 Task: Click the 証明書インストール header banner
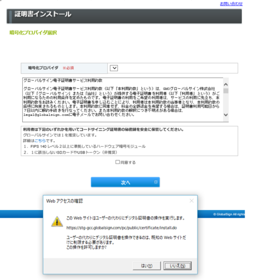(124, 16)
